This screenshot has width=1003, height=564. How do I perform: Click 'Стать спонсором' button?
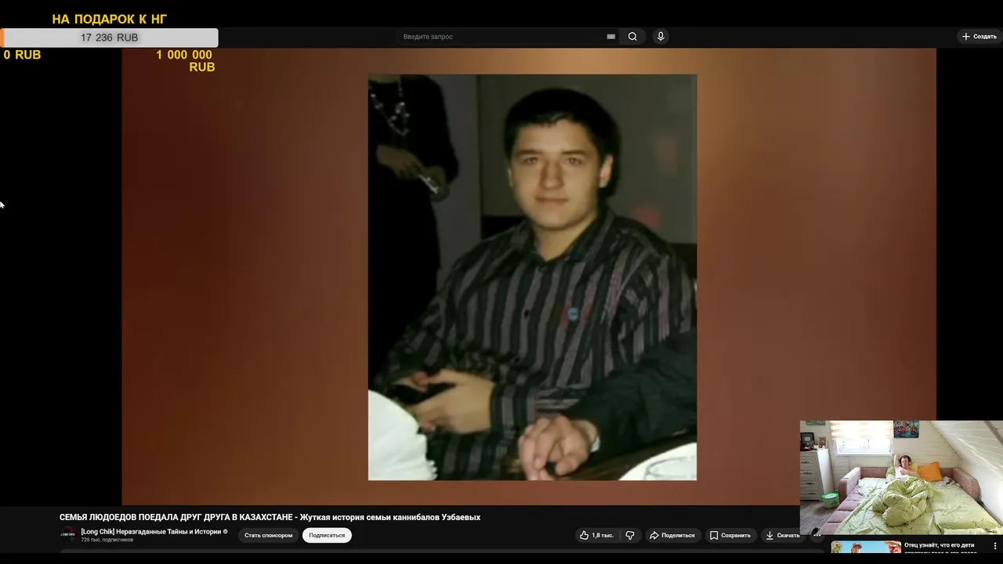click(268, 536)
